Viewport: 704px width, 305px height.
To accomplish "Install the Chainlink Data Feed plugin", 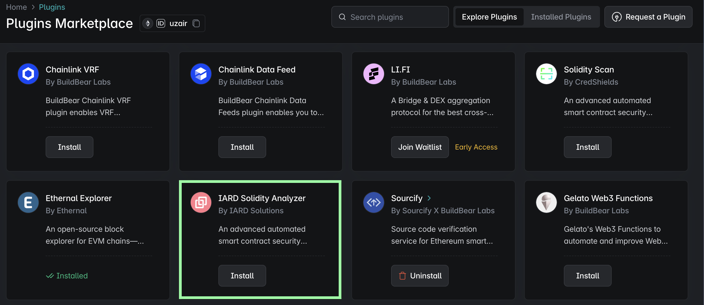I will point(242,147).
